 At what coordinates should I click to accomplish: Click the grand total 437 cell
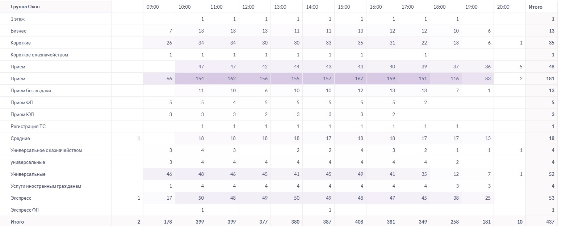click(x=542, y=222)
